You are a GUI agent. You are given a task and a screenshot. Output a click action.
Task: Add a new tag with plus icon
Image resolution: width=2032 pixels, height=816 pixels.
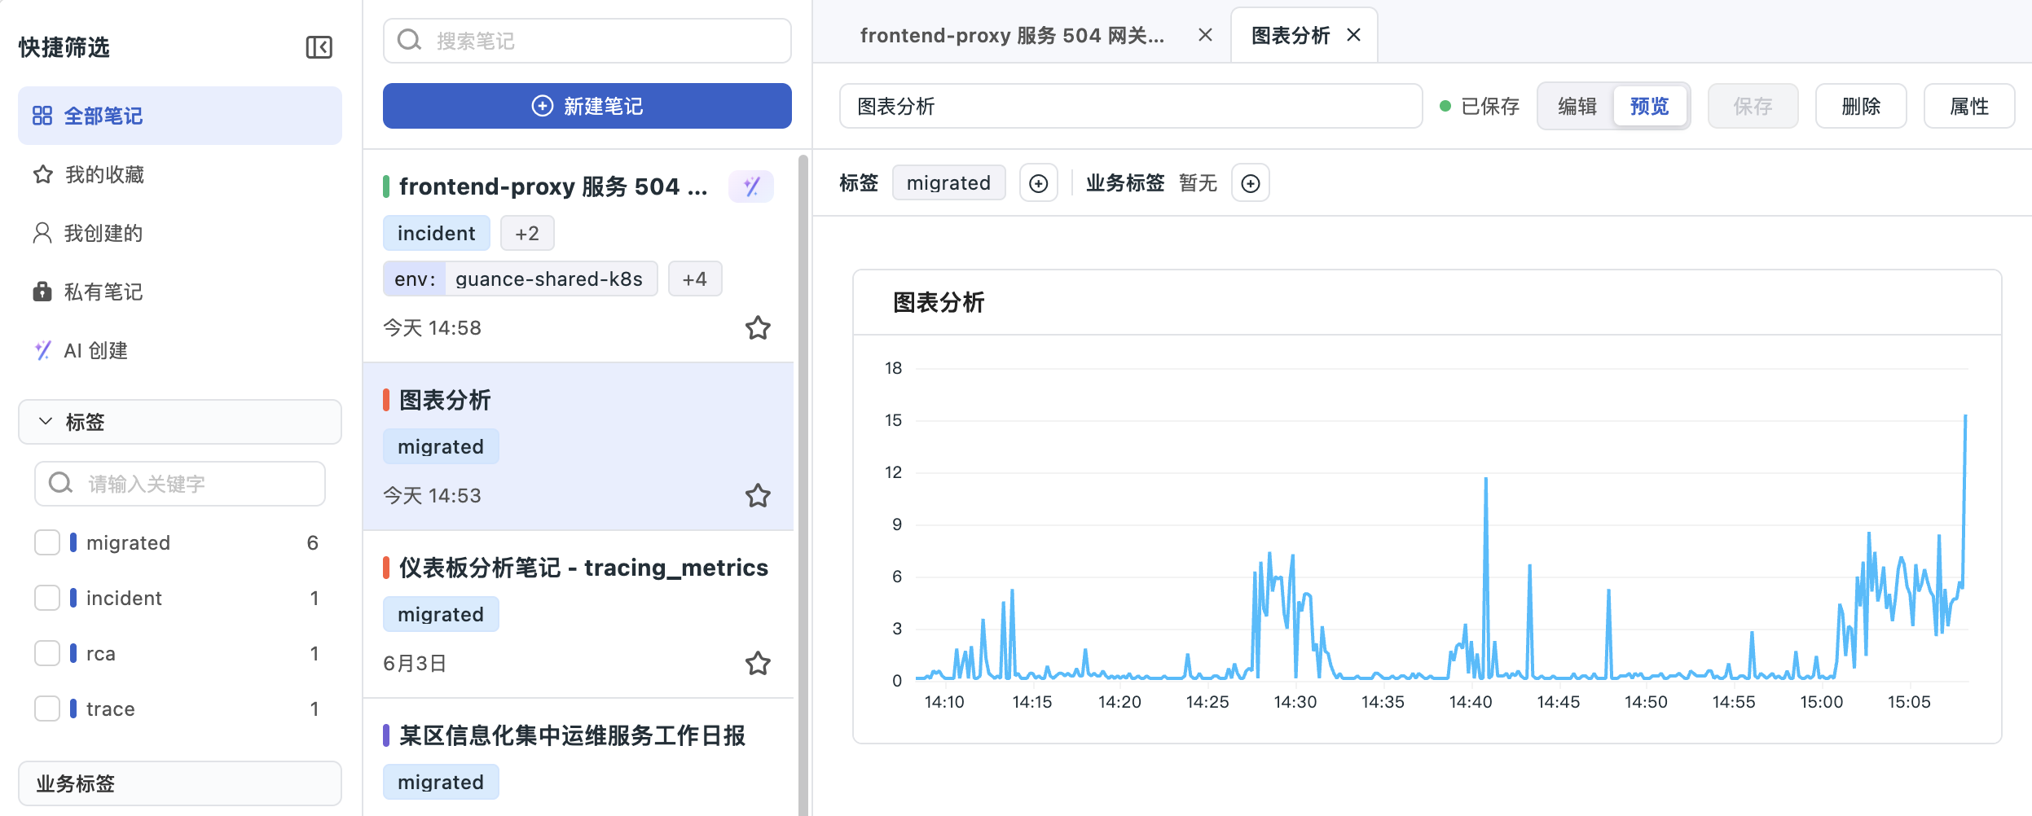coord(1039,183)
